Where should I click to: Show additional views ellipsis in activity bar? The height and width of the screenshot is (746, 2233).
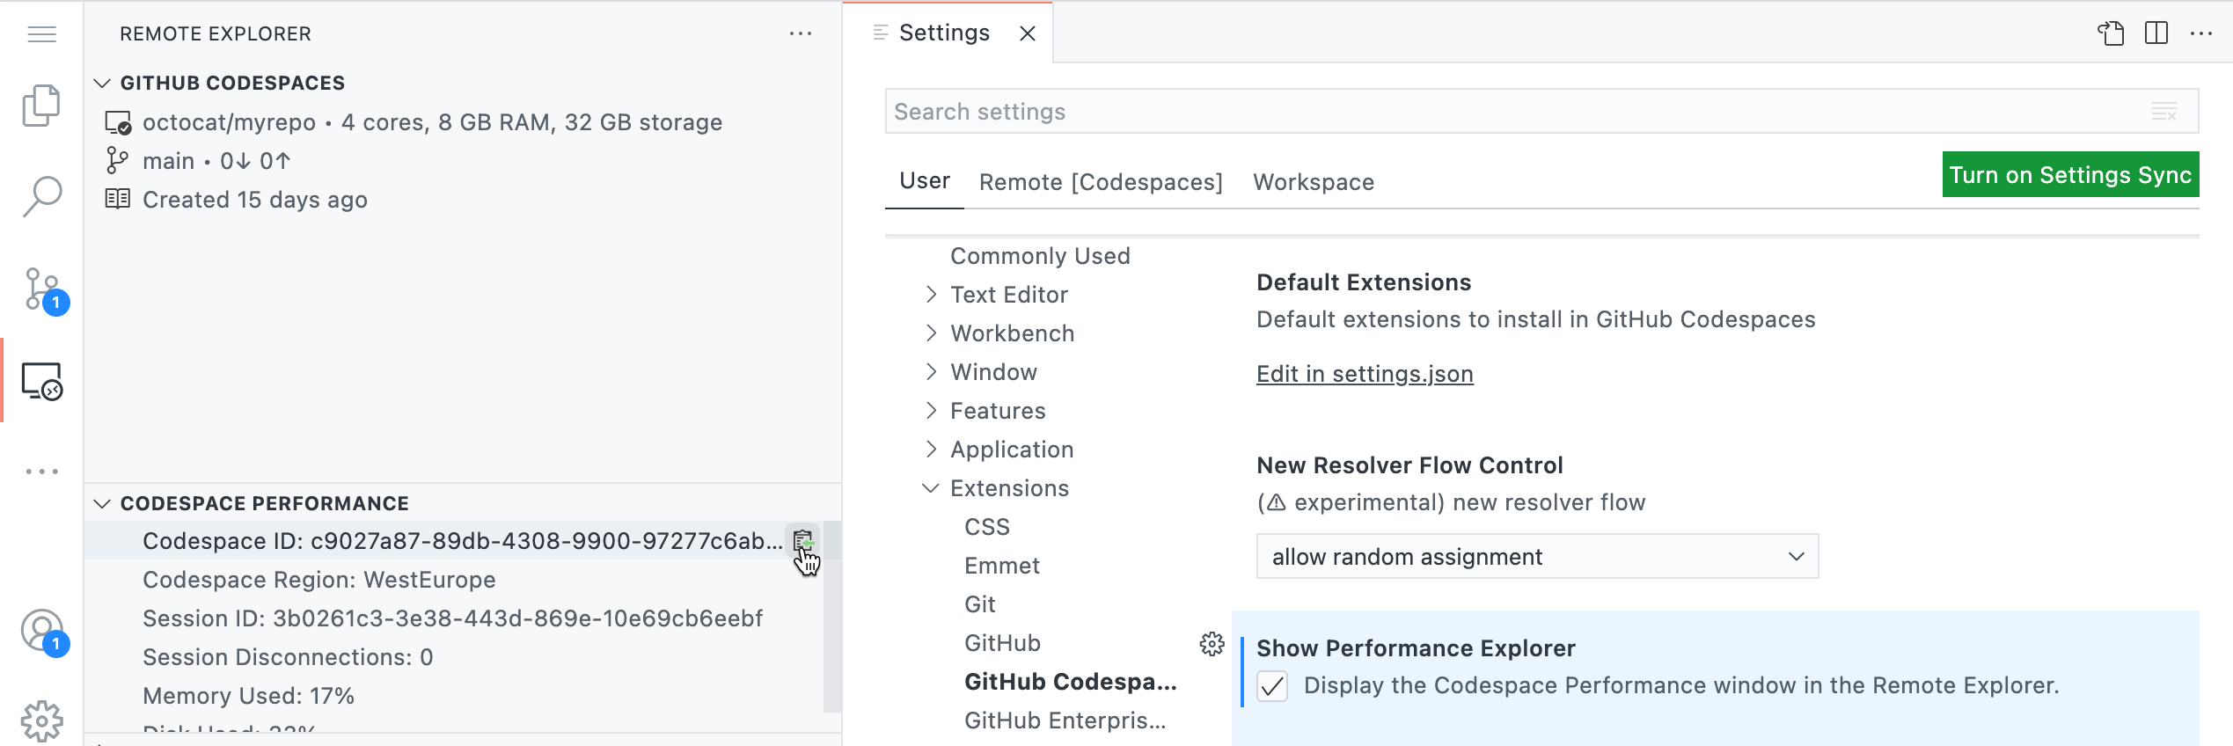[41, 472]
